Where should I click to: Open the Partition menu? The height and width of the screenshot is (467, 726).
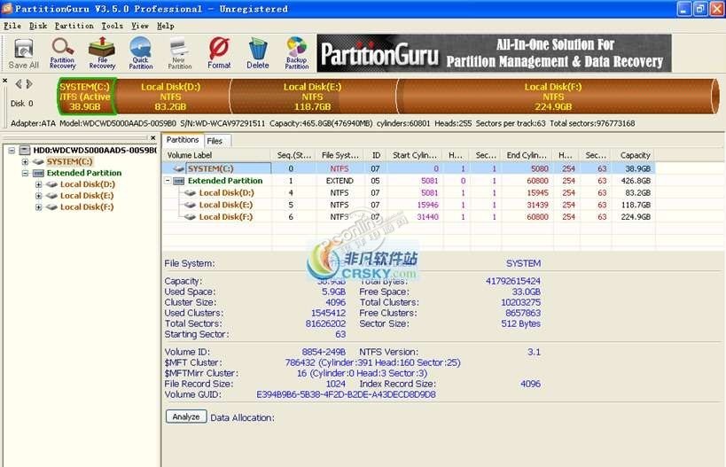tap(74, 26)
